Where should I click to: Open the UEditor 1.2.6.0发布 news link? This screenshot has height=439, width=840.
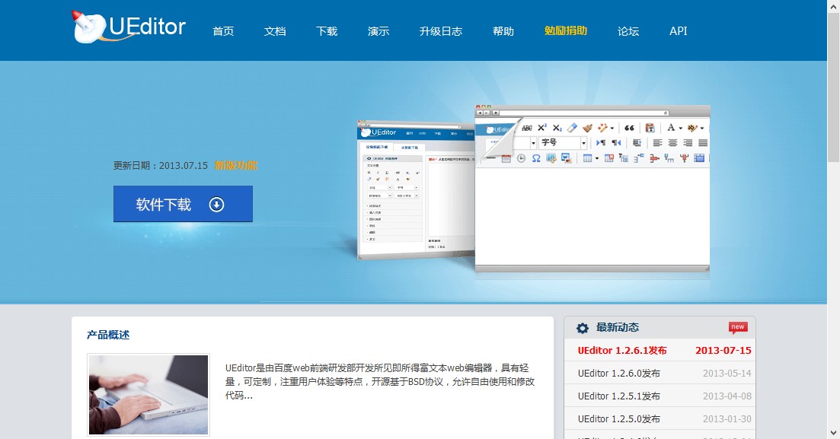(618, 373)
